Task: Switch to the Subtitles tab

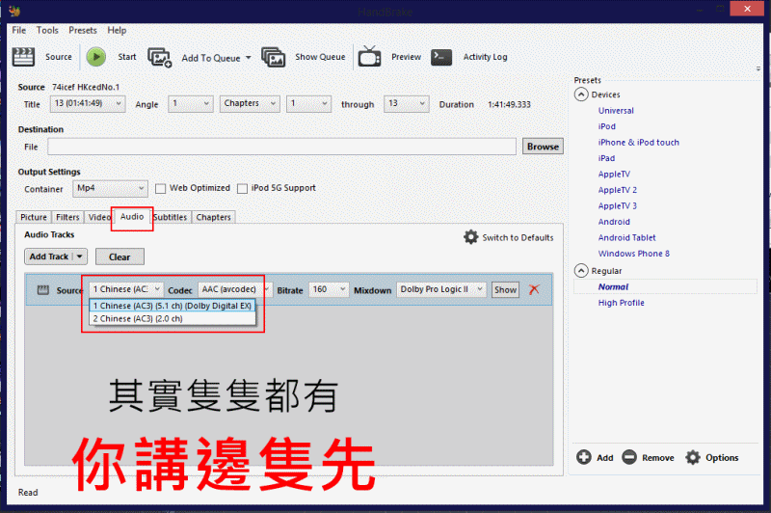Action: click(x=170, y=217)
